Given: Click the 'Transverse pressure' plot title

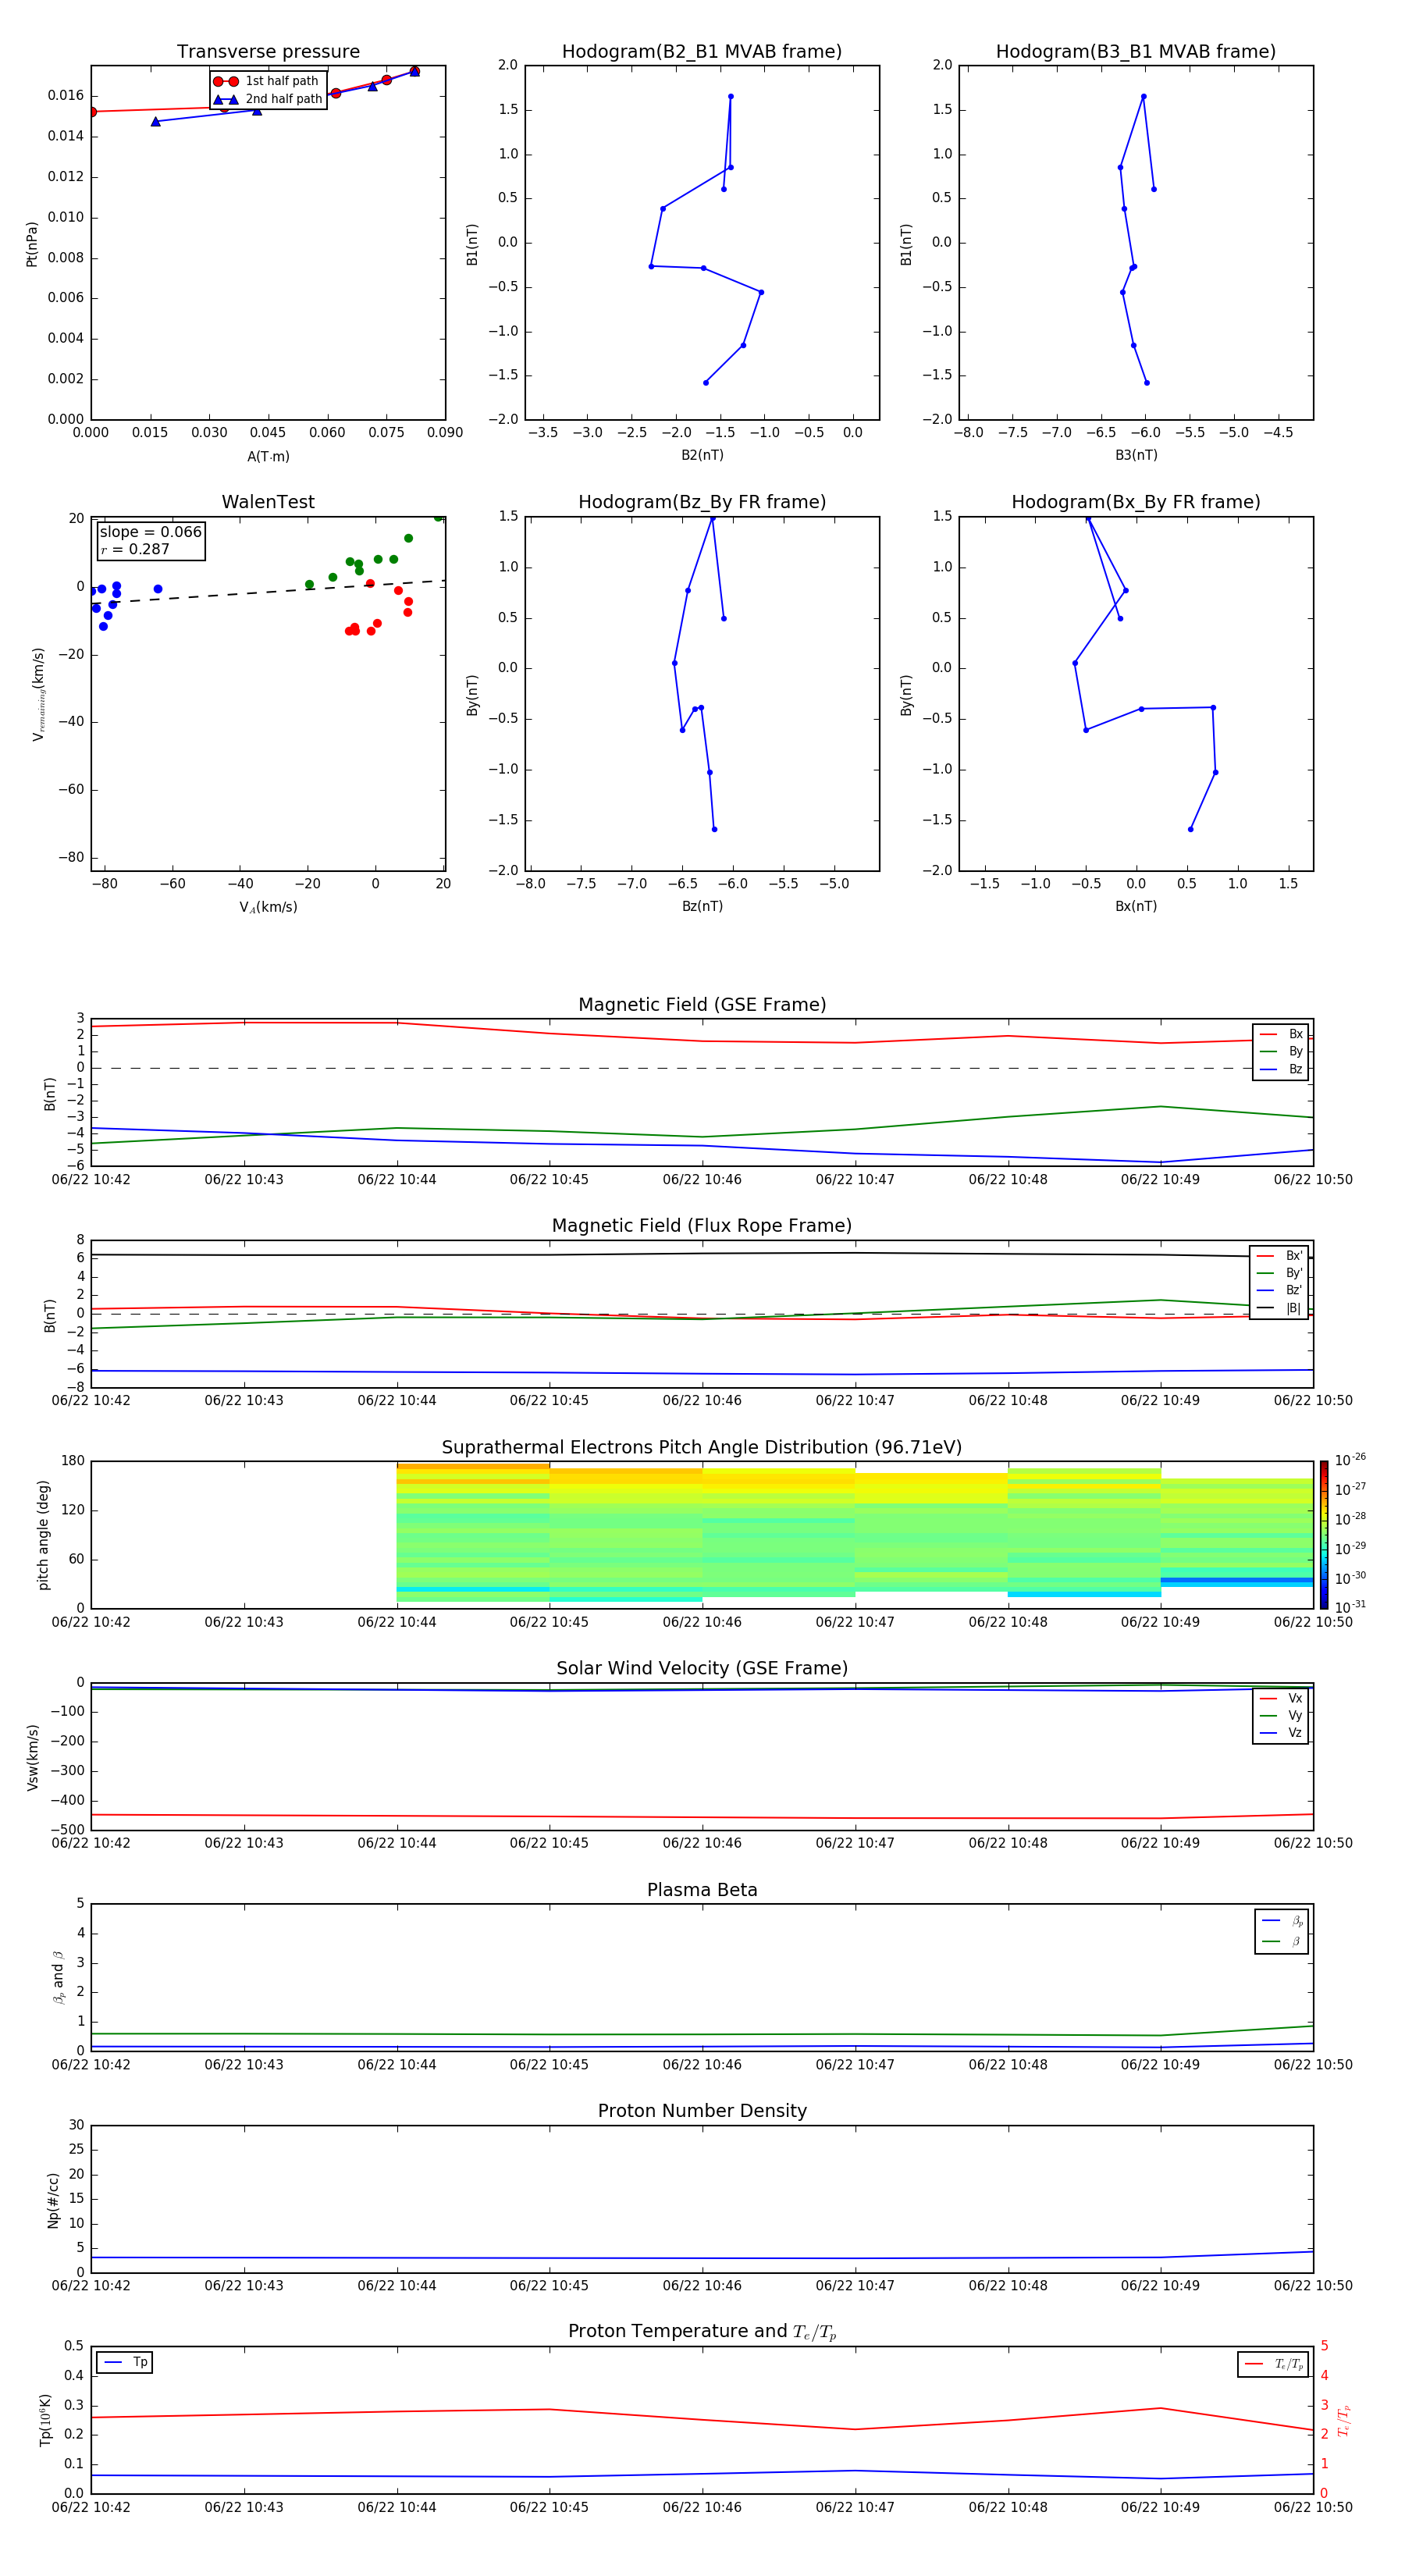Looking at the screenshot, I should pyautogui.click(x=268, y=52).
